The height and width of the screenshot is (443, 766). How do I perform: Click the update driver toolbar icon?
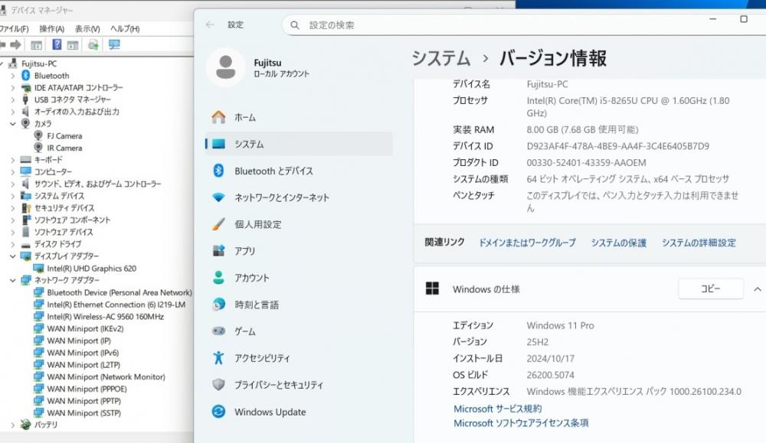93,45
